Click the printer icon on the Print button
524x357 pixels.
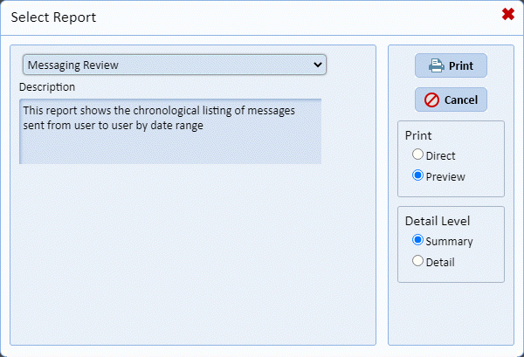tap(435, 65)
